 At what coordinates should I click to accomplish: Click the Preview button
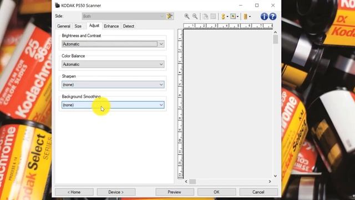click(174, 192)
